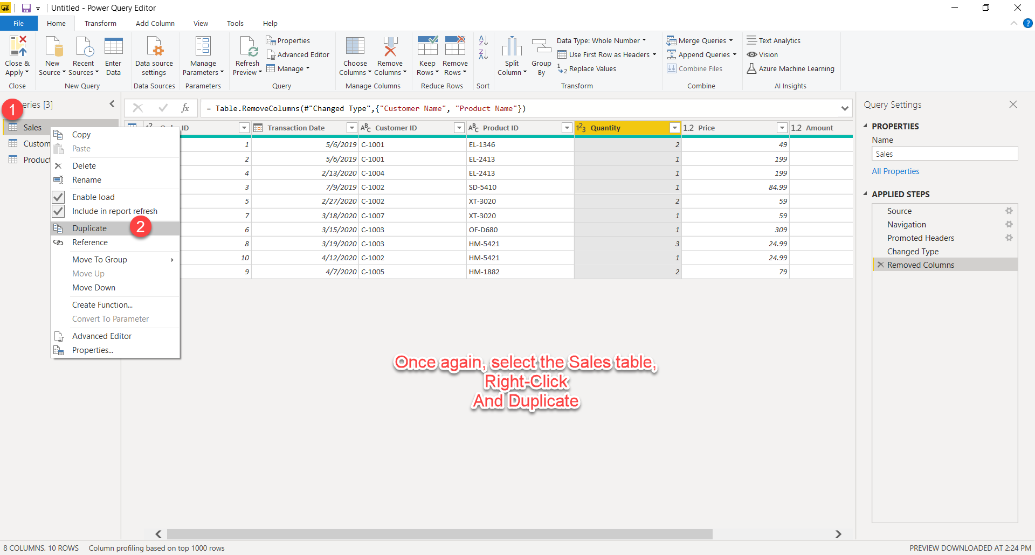1035x555 pixels.
Task: Expand the formula bar
Action: (845, 108)
